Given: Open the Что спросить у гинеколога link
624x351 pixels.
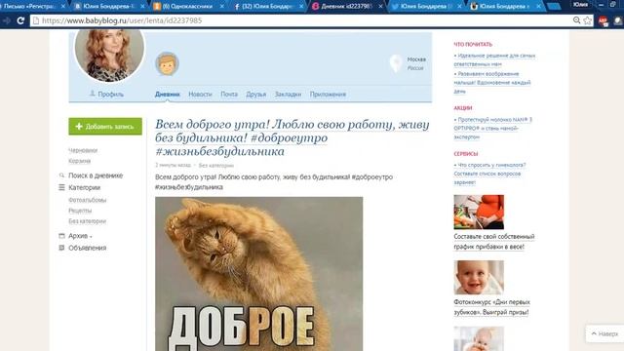Looking at the screenshot, I should click(489, 174).
